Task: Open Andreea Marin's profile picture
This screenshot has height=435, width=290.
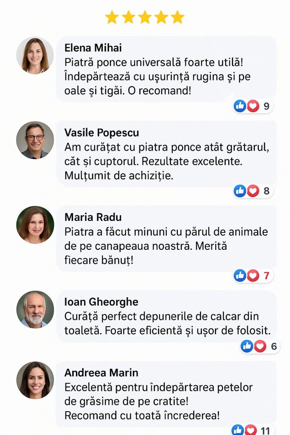Action: [x=35, y=380]
